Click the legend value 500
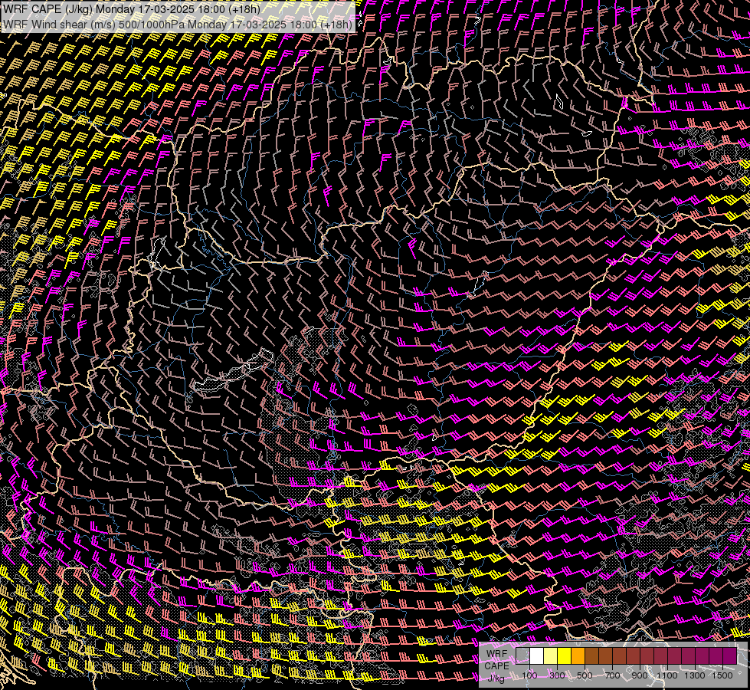This screenshot has width=750, height=690. click(x=585, y=675)
